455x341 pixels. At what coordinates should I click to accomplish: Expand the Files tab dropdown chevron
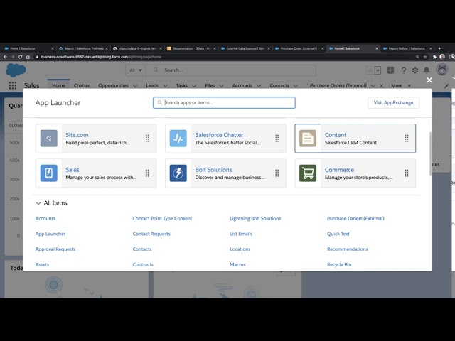(x=221, y=86)
